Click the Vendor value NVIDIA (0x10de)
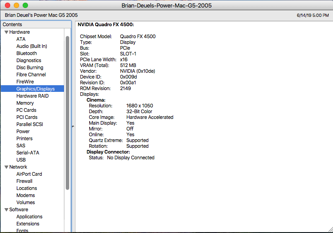 pos(138,71)
